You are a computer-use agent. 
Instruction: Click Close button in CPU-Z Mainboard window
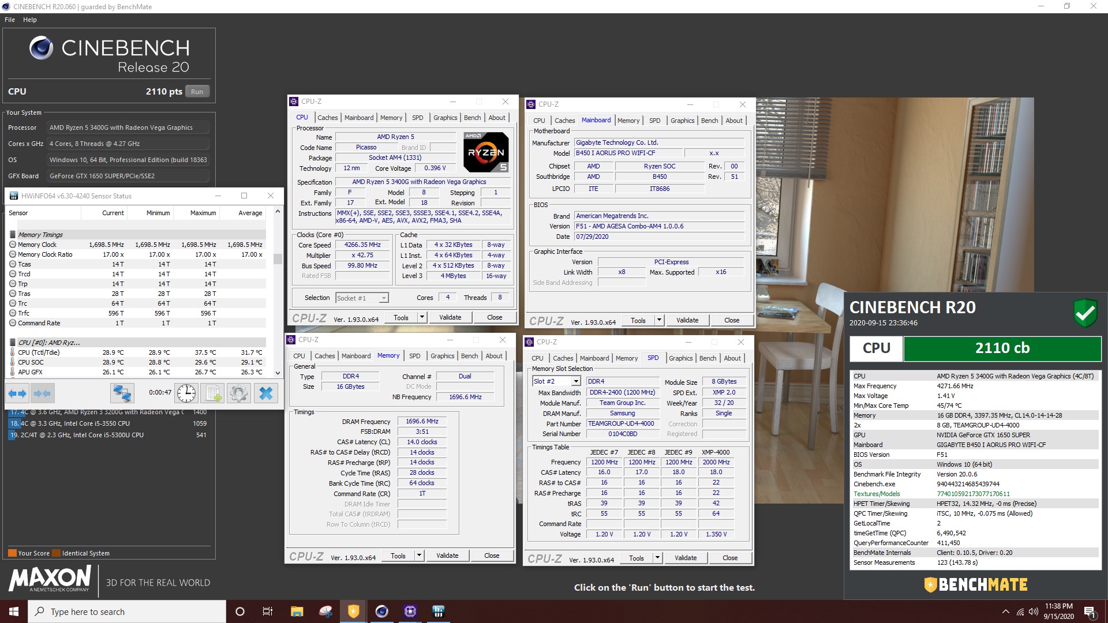click(x=731, y=320)
